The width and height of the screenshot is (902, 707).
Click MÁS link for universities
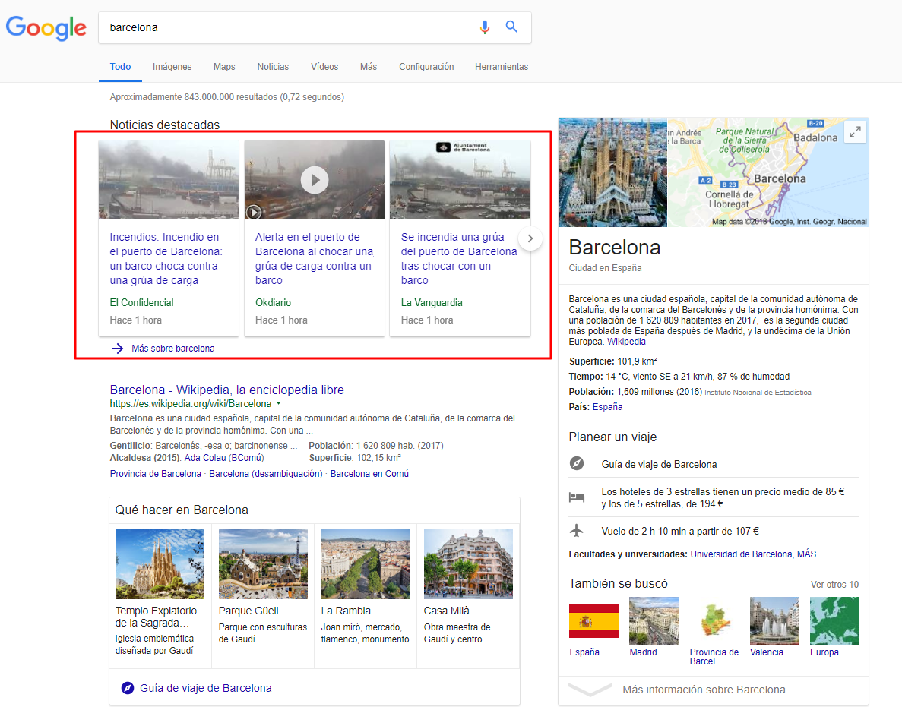pos(806,554)
